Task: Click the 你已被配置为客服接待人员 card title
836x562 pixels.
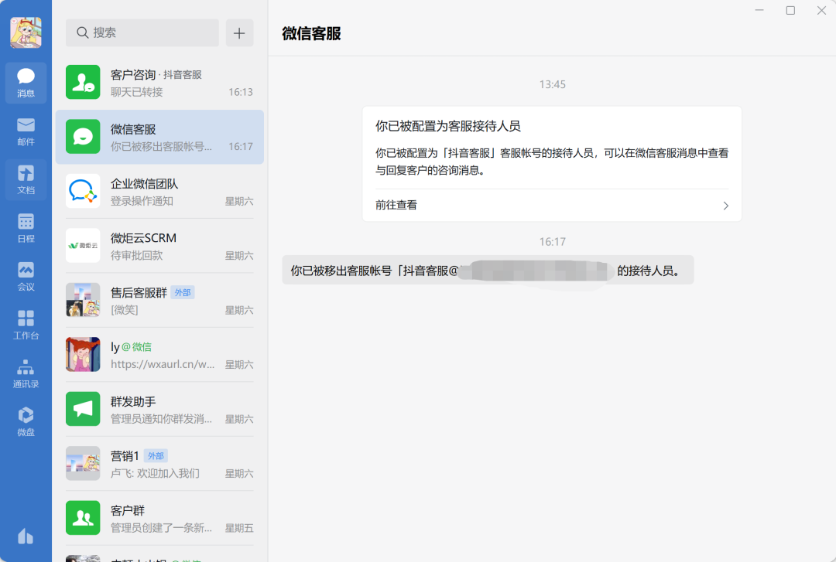Action: (448, 126)
